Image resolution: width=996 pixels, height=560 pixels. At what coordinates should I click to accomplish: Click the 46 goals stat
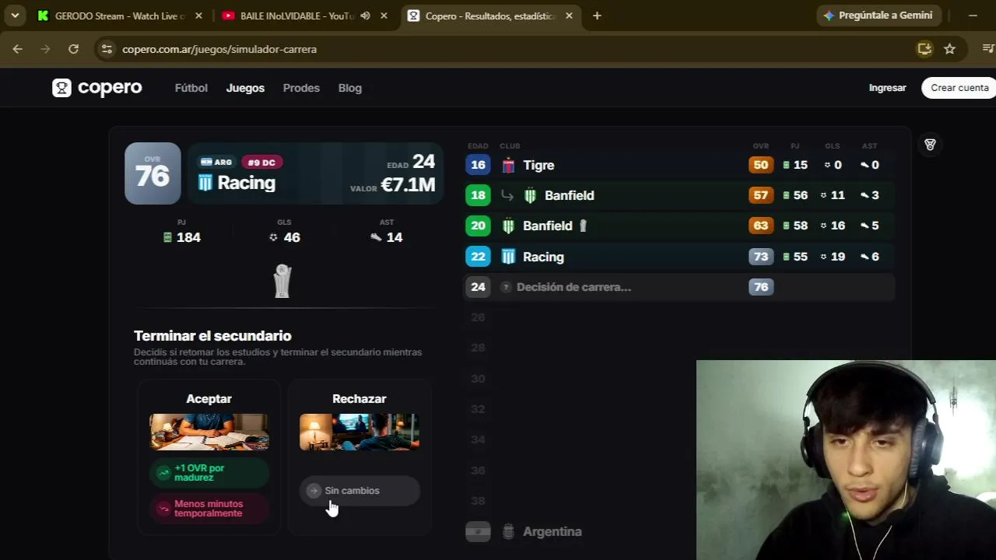[x=284, y=237]
